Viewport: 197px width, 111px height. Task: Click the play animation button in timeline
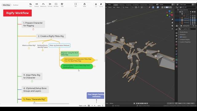tap(143, 103)
